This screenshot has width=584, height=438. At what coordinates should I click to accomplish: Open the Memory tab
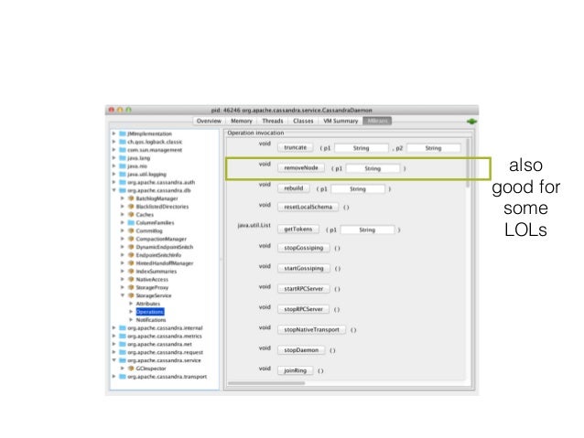pos(242,121)
